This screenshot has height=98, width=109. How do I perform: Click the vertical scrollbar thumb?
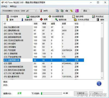click(102, 55)
